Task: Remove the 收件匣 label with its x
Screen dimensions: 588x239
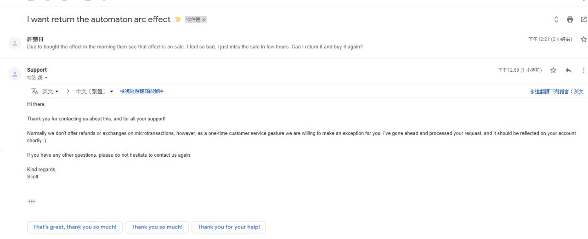Action: tap(204, 20)
